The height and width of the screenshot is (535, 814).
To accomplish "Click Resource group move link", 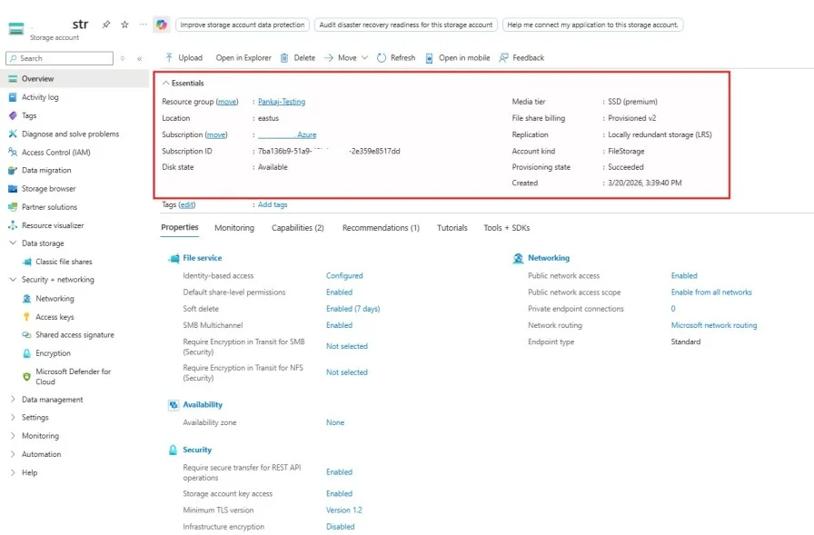I will coord(227,102).
